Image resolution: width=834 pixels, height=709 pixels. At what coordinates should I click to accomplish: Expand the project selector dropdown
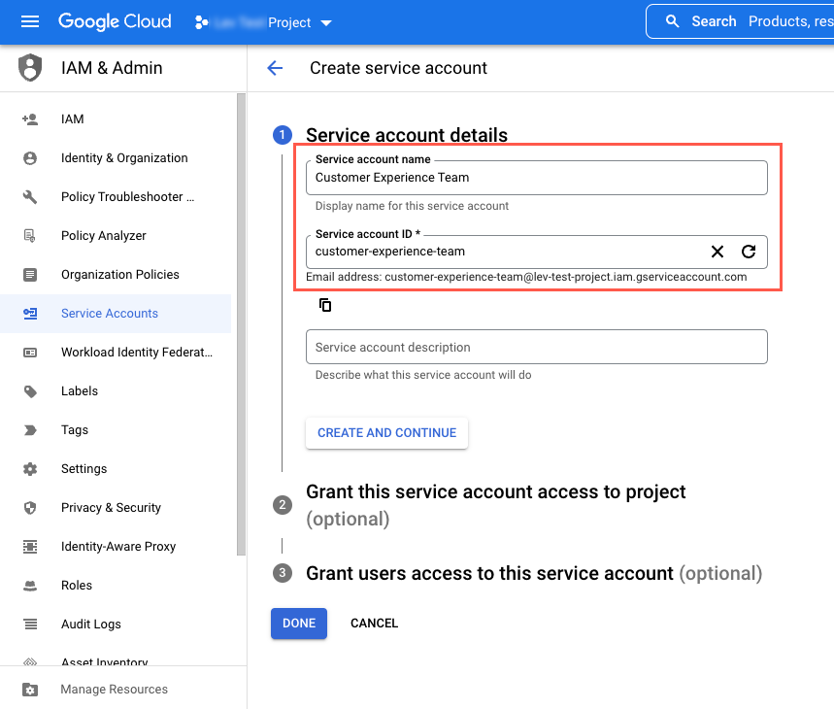(x=324, y=20)
